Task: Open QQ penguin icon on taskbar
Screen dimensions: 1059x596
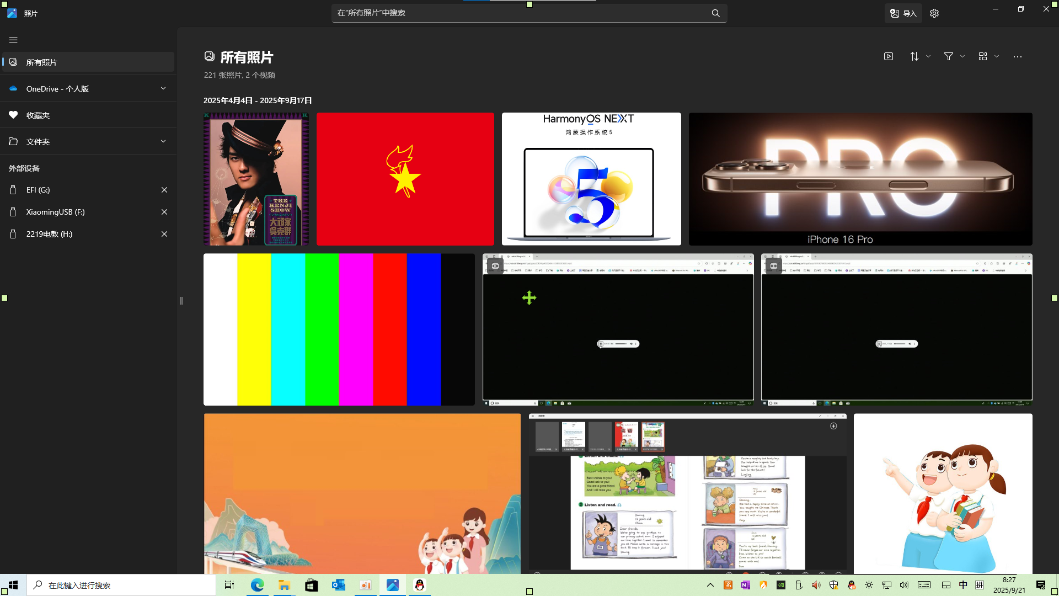Action: [420, 585]
